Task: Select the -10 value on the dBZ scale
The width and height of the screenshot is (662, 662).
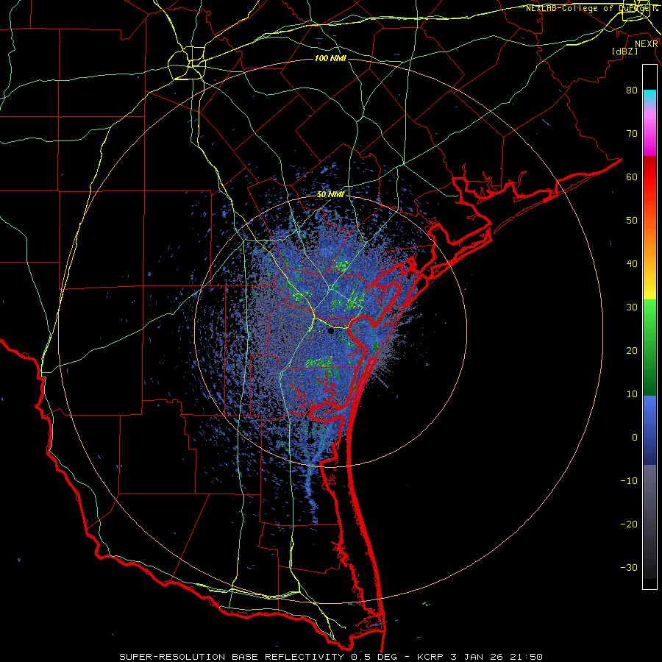Action: pyautogui.click(x=629, y=481)
